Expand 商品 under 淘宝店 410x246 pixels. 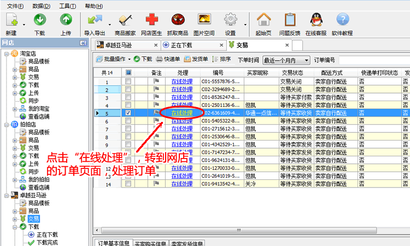[15, 69]
